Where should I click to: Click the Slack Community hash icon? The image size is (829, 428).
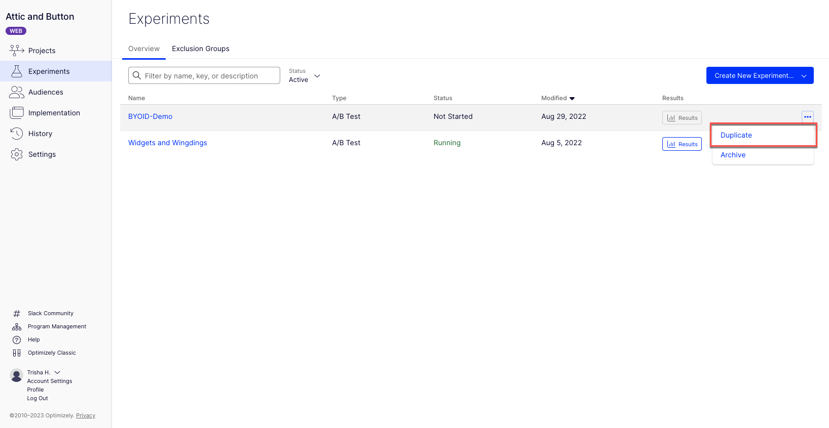coord(17,314)
